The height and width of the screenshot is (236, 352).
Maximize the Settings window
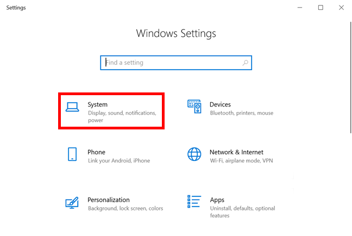click(x=320, y=8)
